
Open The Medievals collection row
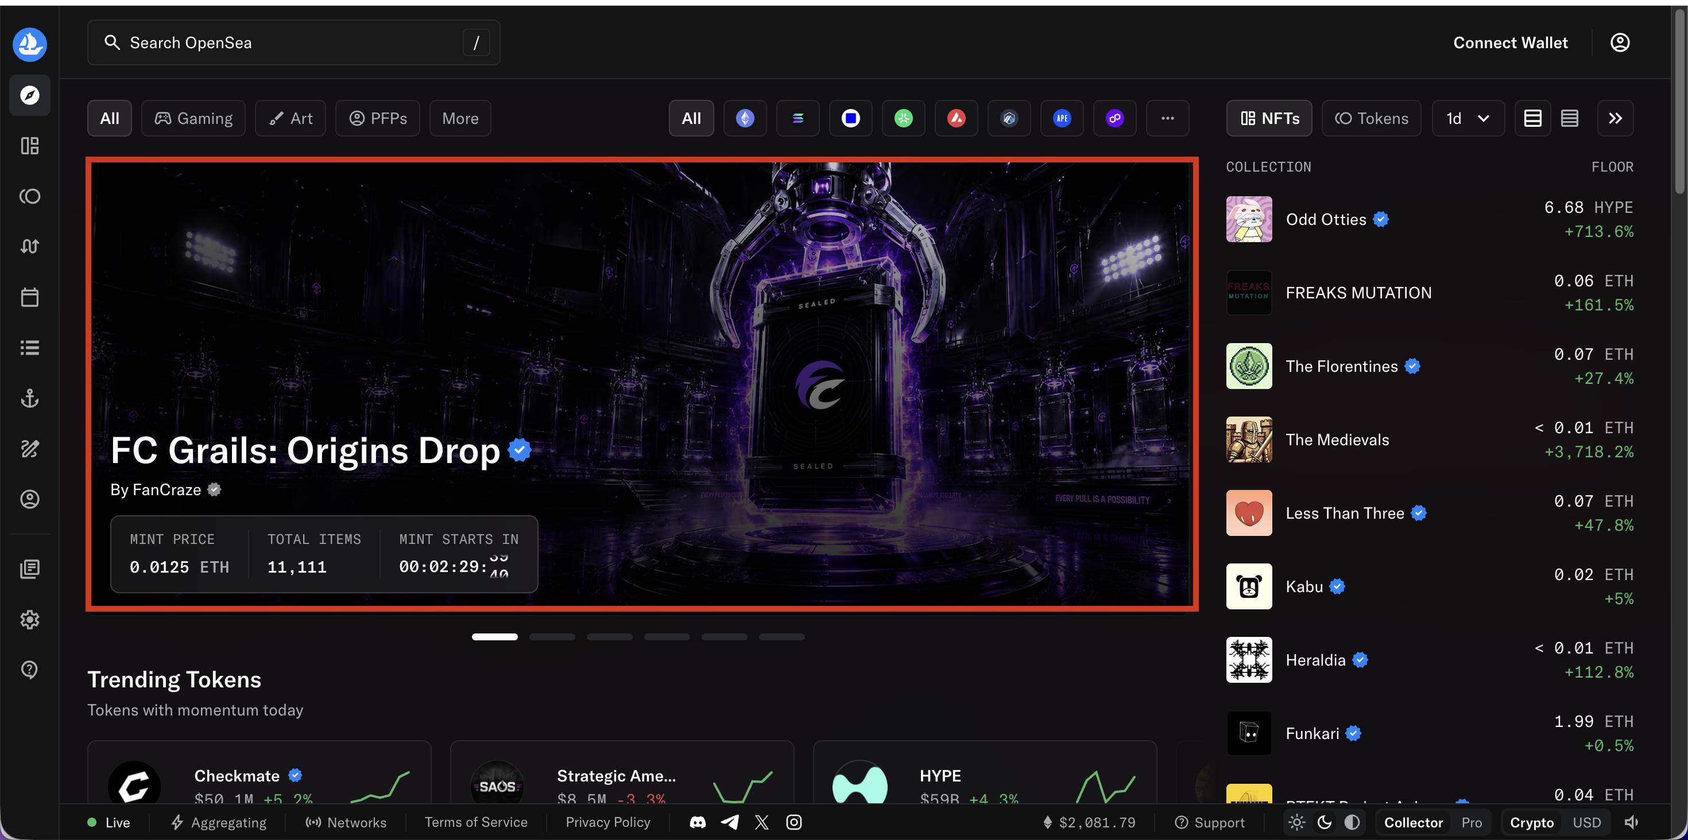coord(1430,440)
